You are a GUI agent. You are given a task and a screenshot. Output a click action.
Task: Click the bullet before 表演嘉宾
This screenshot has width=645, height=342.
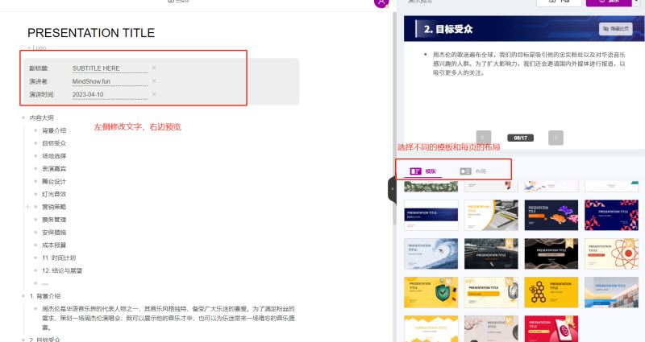(x=36, y=169)
